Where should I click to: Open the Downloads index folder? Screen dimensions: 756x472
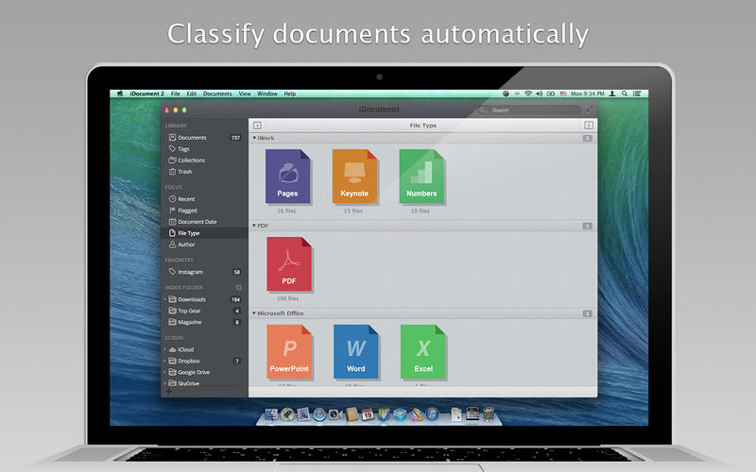pyautogui.click(x=204, y=299)
